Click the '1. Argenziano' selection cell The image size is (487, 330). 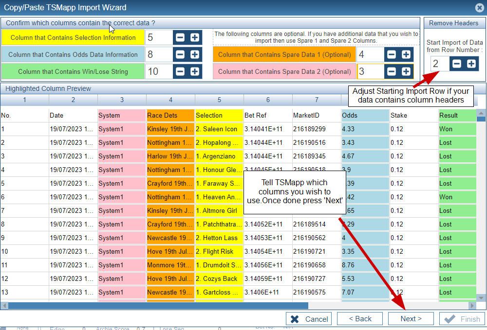(219, 156)
